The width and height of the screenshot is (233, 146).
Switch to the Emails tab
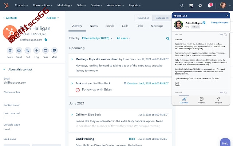pos(110,26)
